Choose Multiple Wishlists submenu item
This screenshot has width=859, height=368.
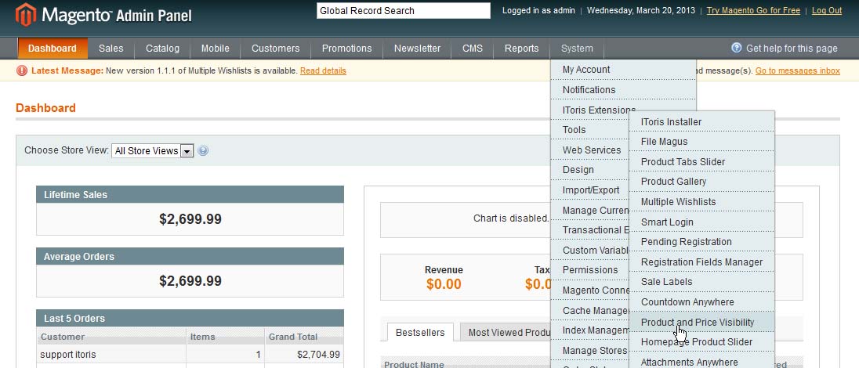pyautogui.click(x=701, y=202)
